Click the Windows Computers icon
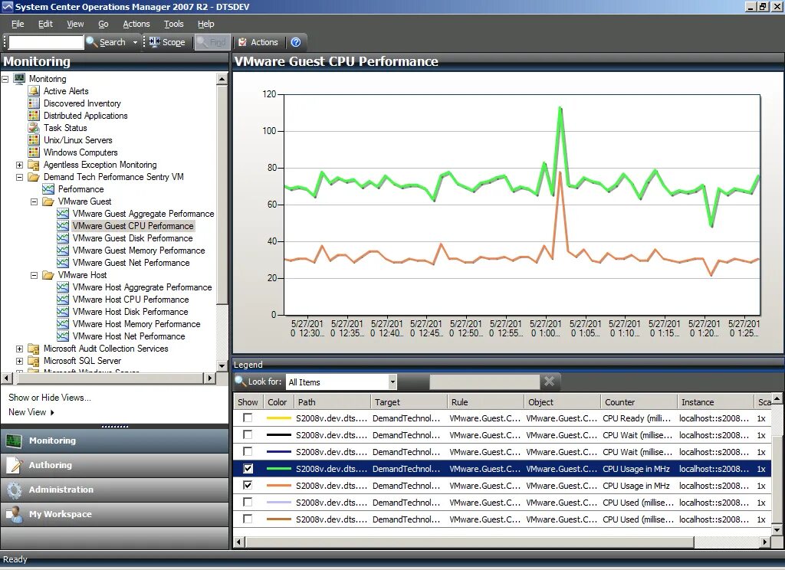Image resolution: width=785 pixels, height=570 pixels. pos(34,152)
